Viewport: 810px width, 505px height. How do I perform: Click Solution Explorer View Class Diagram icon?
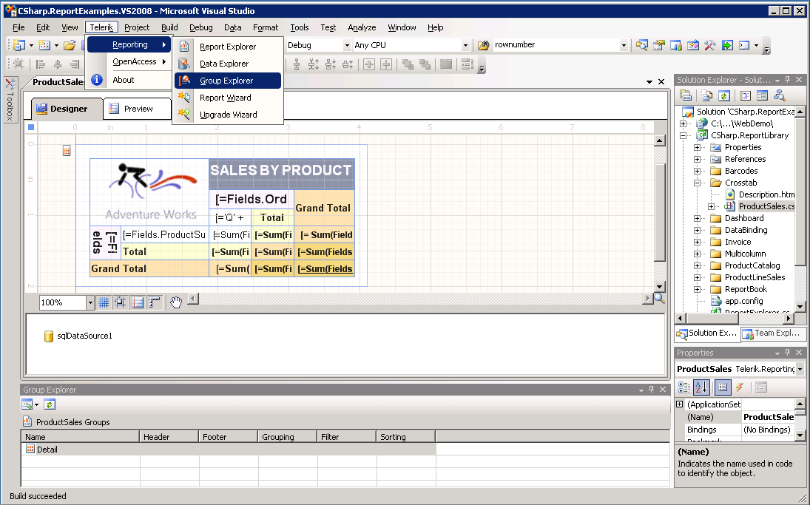click(x=780, y=95)
